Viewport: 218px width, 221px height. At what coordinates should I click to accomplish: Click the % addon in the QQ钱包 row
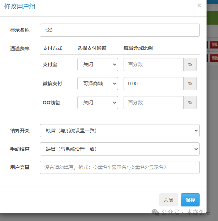pyautogui.click(x=190, y=103)
